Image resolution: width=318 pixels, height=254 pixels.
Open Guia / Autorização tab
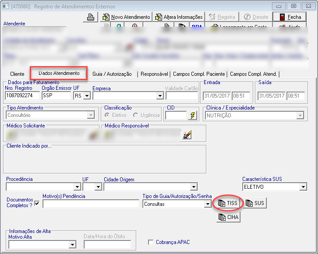point(112,74)
